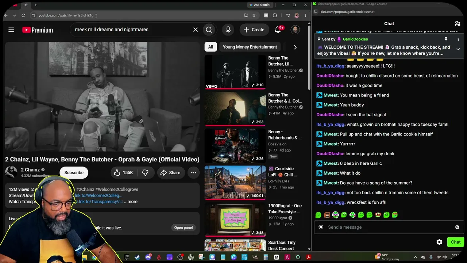Click the 2 Chainz channel name
467x263 pixels.
[x=30, y=169]
